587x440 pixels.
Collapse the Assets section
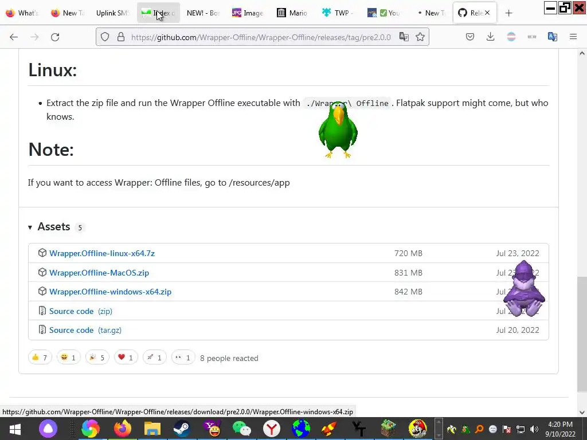(54, 227)
